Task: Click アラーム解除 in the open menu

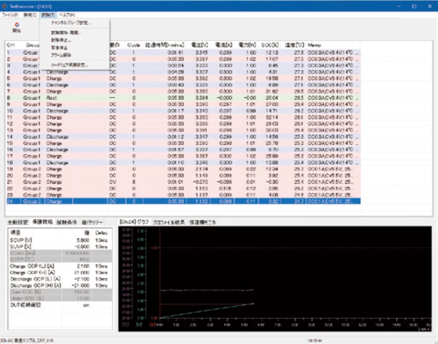Action: [60, 55]
